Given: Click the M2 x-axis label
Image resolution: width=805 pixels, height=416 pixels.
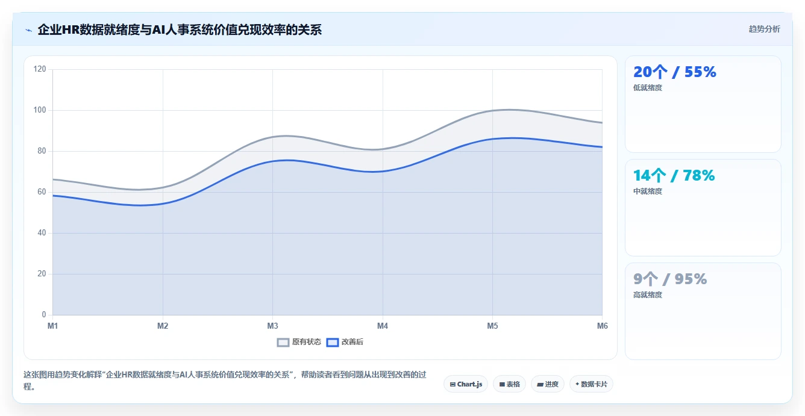Looking at the screenshot, I should (163, 326).
